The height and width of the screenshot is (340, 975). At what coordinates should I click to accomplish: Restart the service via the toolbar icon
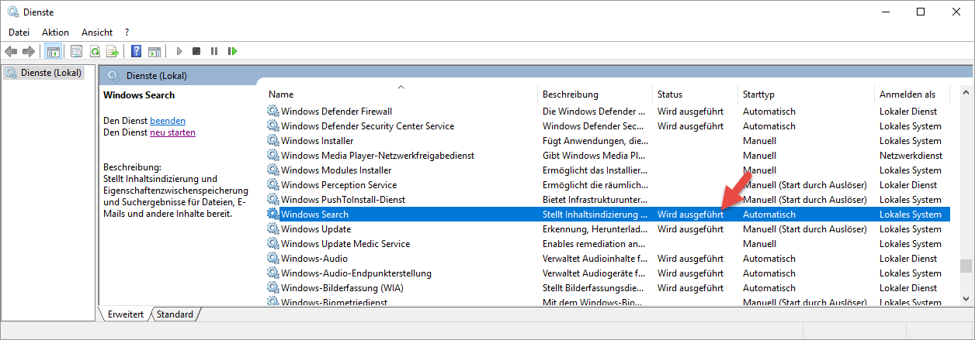tap(232, 51)
